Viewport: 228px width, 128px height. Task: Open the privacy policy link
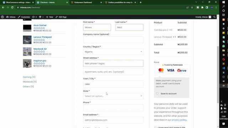[179, 120]
